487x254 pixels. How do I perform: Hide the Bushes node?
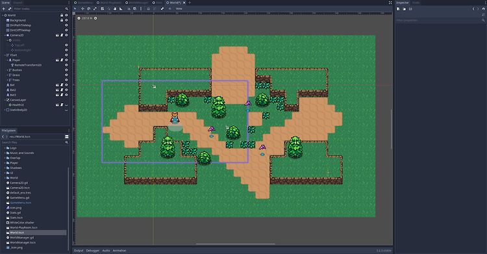[x=66, y=70]
